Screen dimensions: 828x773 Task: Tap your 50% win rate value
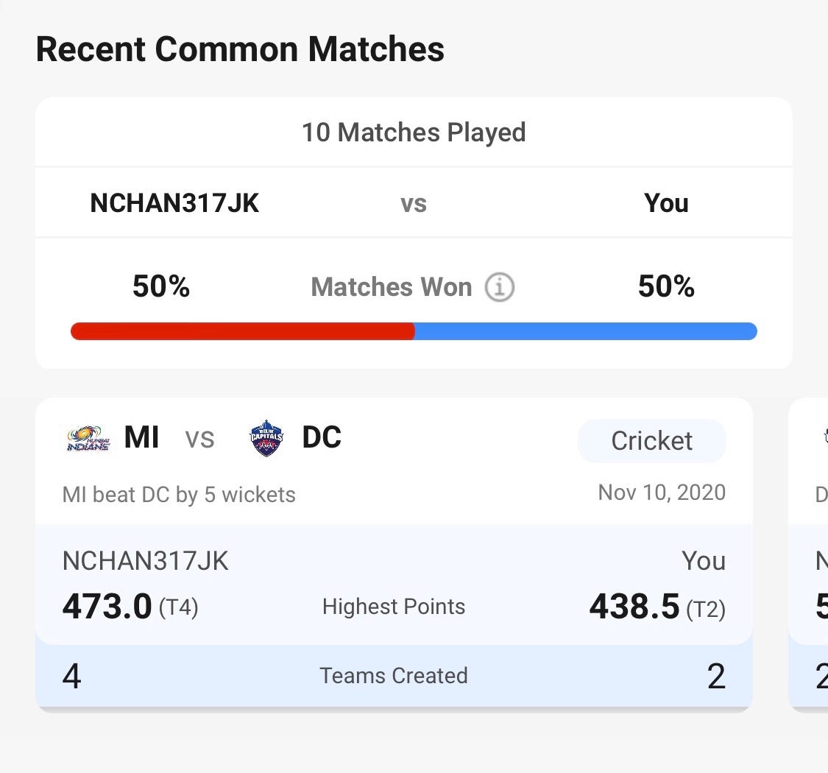point(666,286)
